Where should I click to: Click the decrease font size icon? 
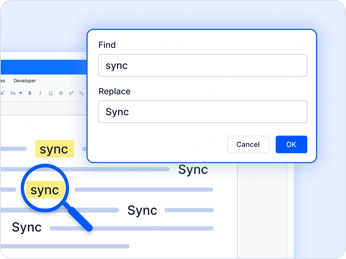tap(3, 93)
